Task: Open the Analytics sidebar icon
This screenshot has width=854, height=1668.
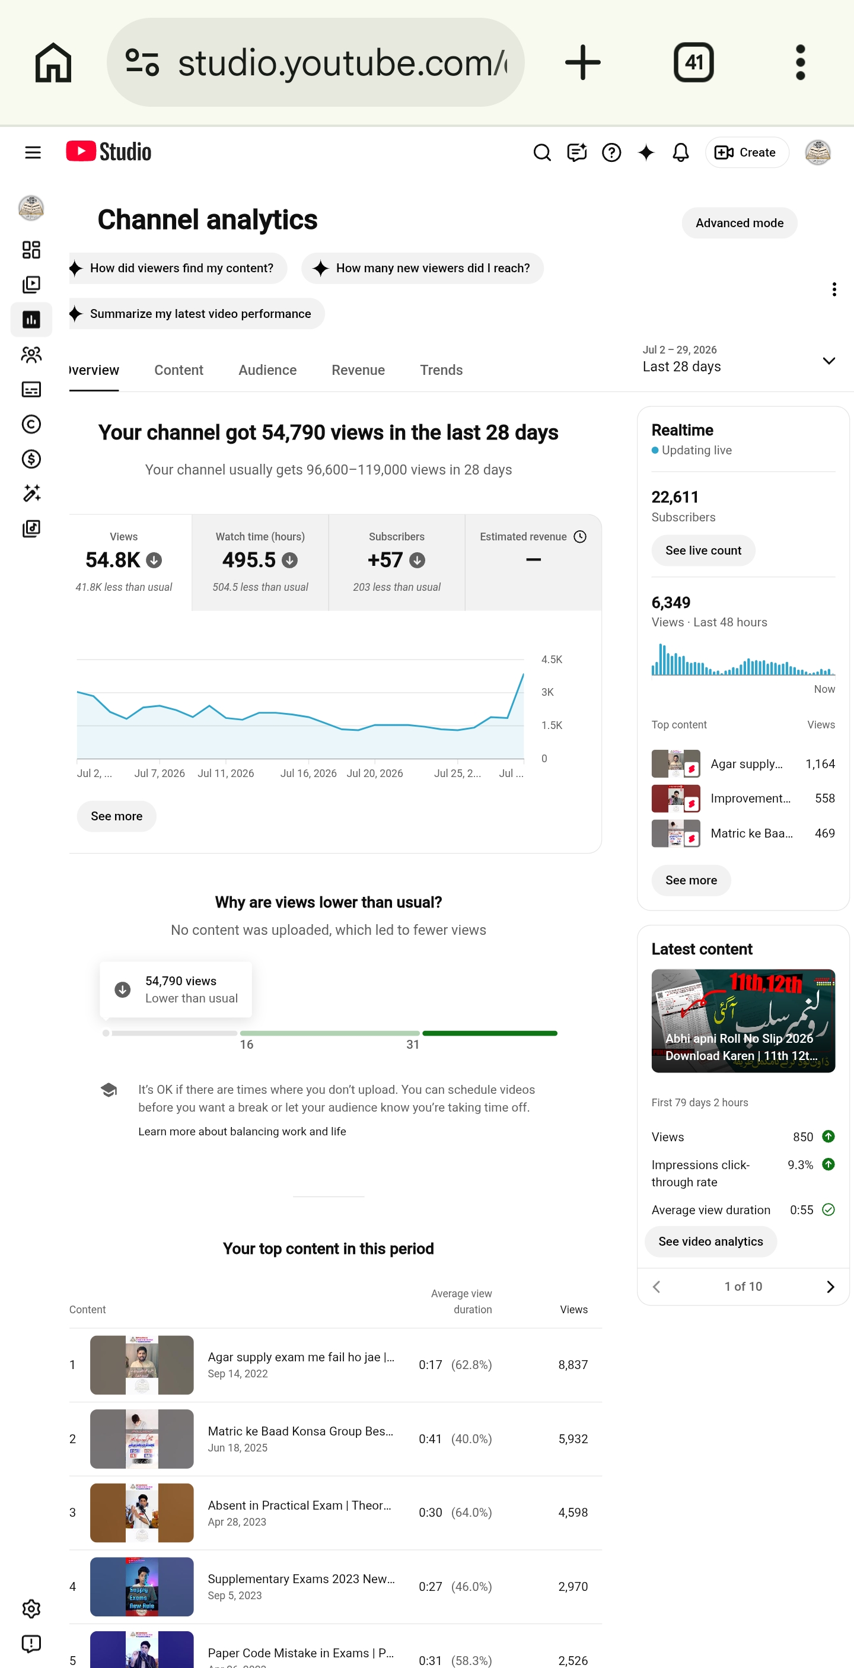Action: pos(31,319)
